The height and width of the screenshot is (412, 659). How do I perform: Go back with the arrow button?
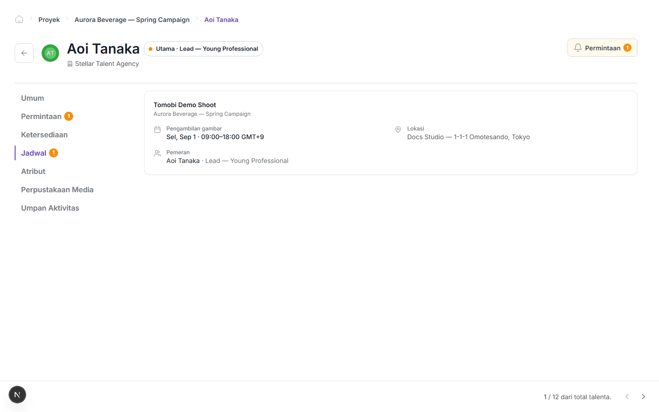24,53
